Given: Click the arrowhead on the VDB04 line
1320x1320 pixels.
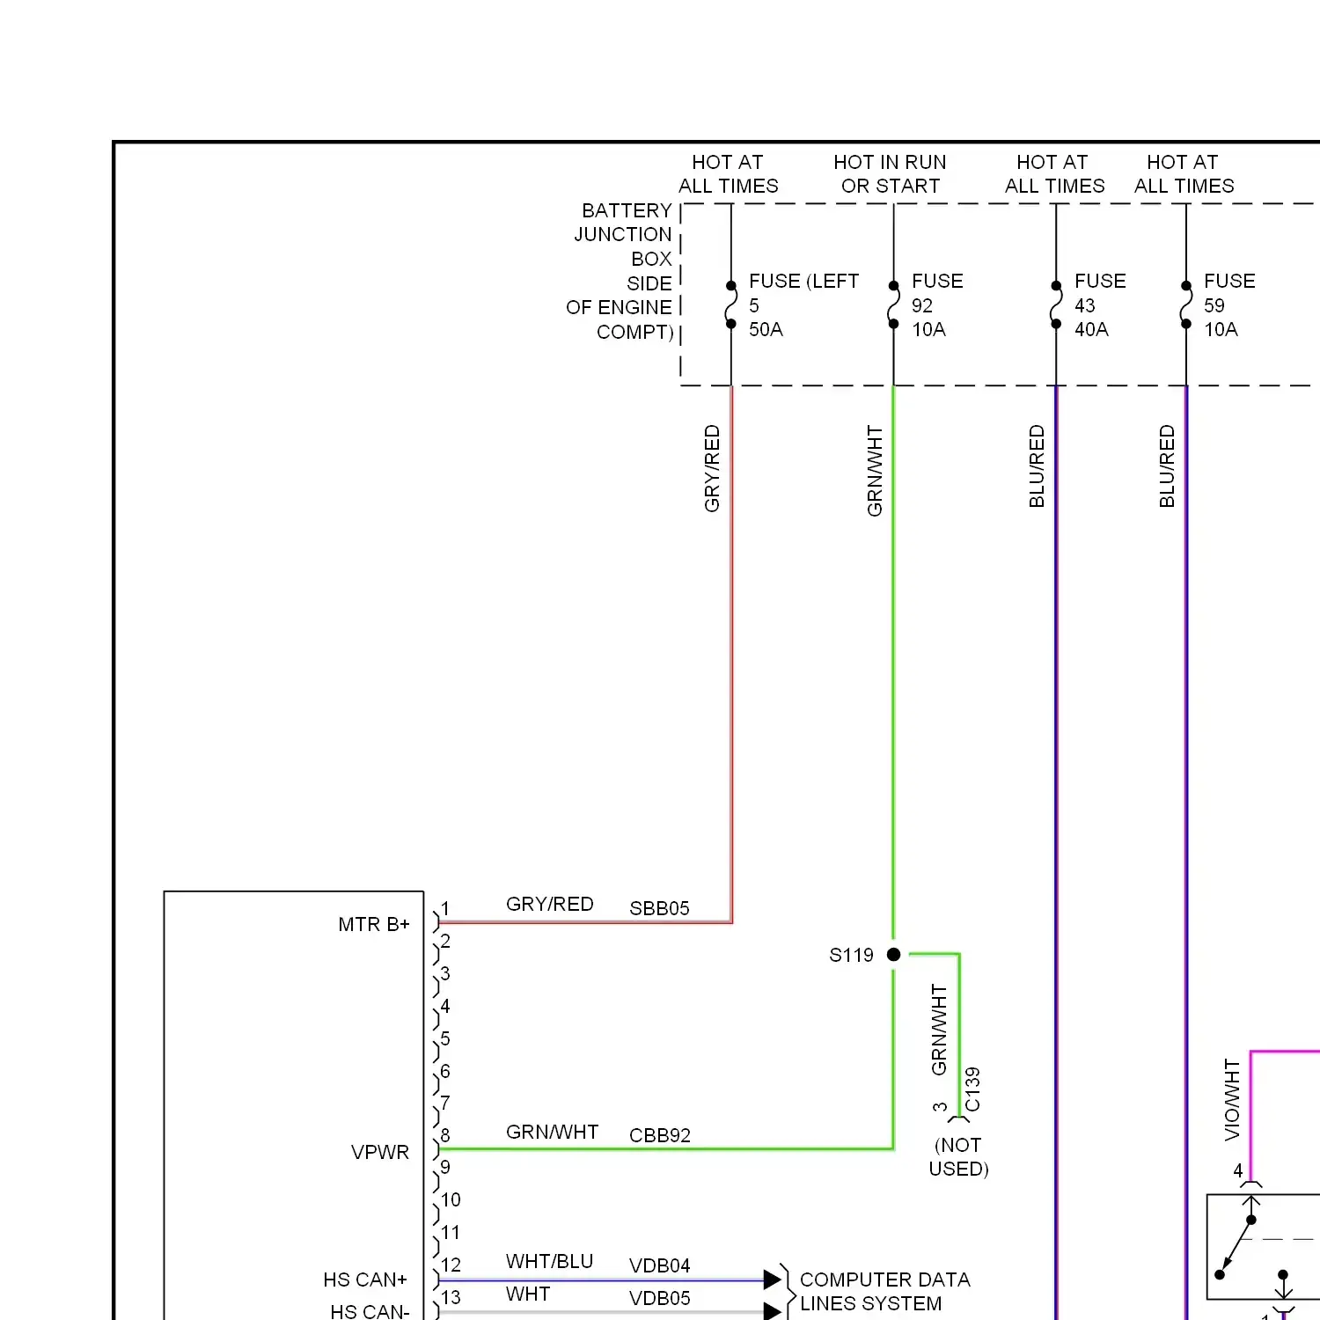Looking at the screenshot, I should click(773, 1279).
